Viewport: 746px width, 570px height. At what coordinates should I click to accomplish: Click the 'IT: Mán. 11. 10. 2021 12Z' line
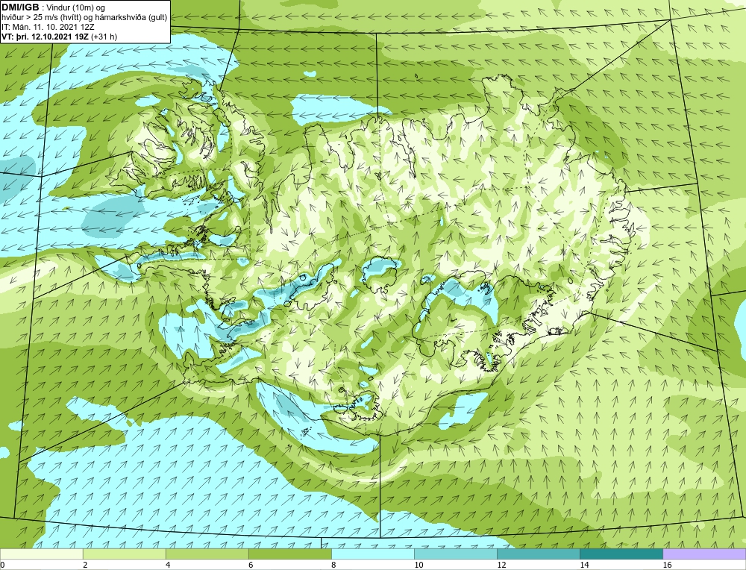point(48,27)
